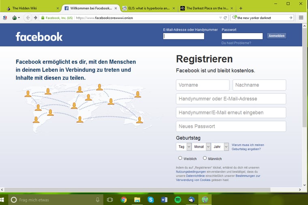Expand the Tag birthday dropdown

[184, 147]
